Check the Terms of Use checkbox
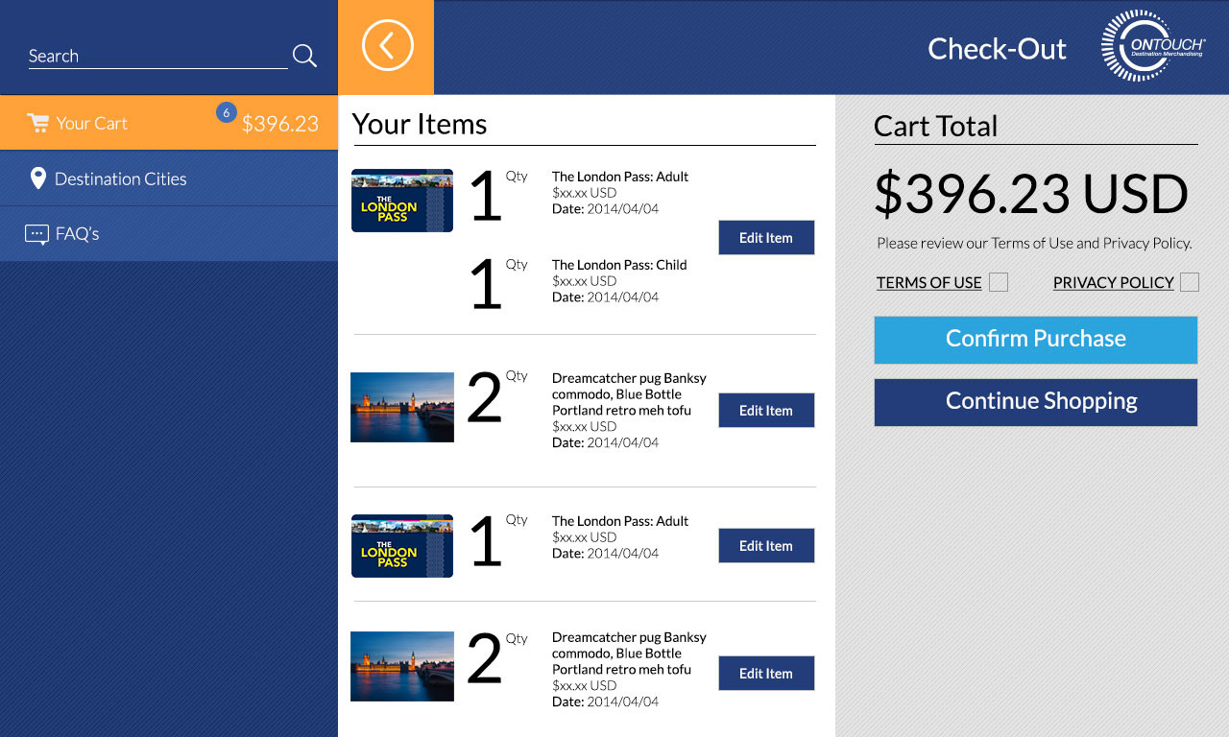Screen dimensions: 1229x737 999,282
